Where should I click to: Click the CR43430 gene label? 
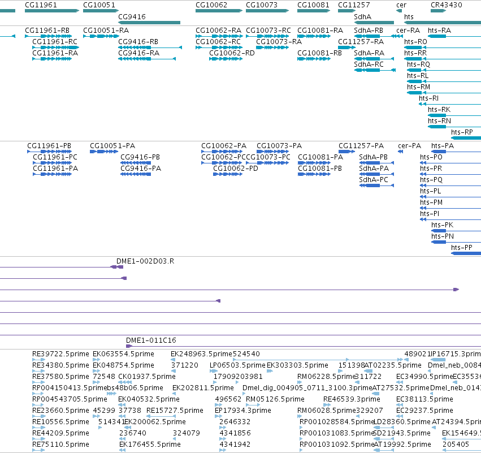[447, 5]
